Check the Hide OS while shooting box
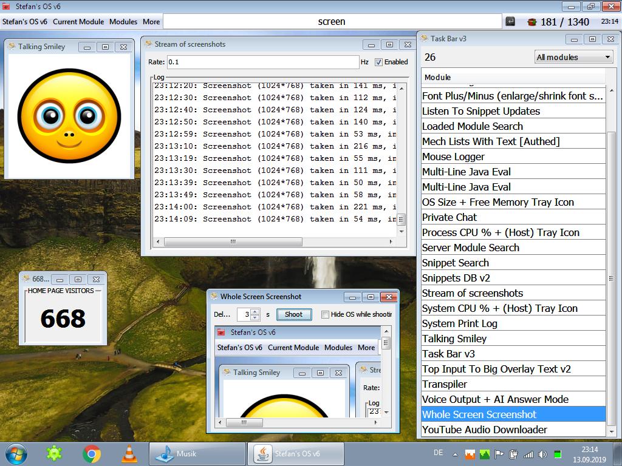This screenshot has width=622, height=466. 325,314
